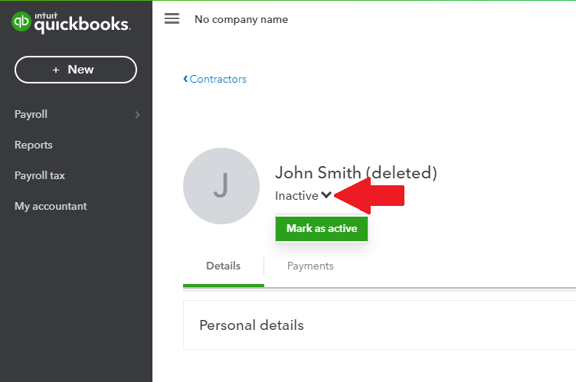This screenshot has height=382, width=576.
Task: Expand the Payroll submenu arrow
Action: coord(137,115)
